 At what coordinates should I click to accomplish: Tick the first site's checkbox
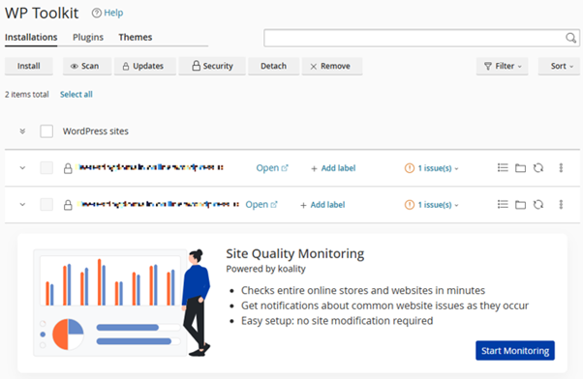(46, 168)
